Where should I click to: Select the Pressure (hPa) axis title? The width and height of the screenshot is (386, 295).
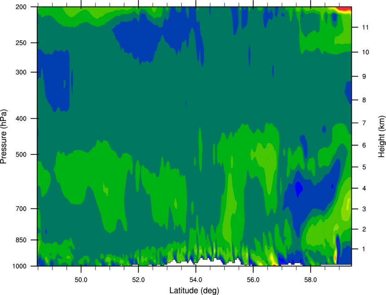4,137
